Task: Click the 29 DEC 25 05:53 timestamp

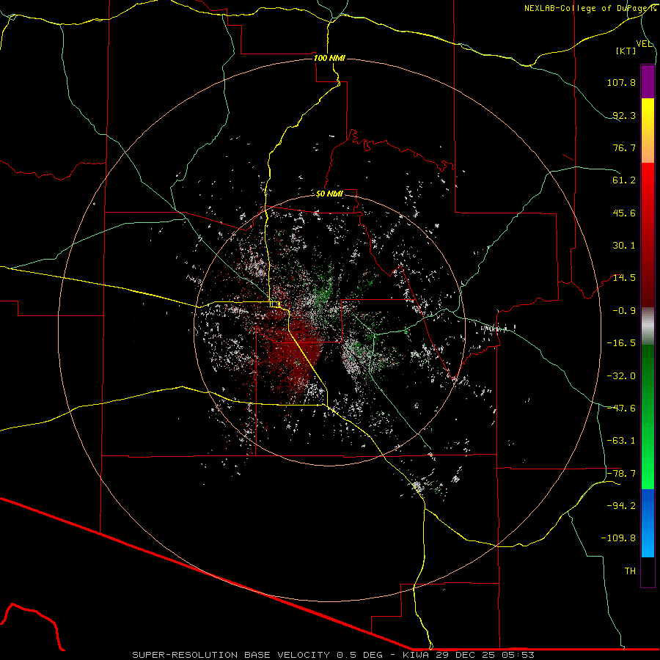Action: click(485, 655)
